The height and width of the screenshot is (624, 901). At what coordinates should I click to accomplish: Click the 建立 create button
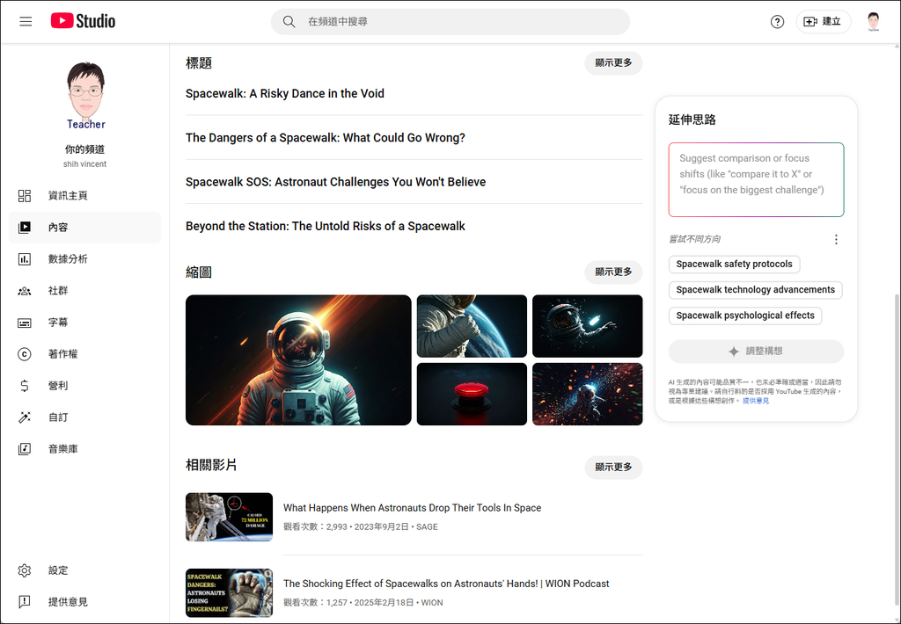tap(823, 22)
